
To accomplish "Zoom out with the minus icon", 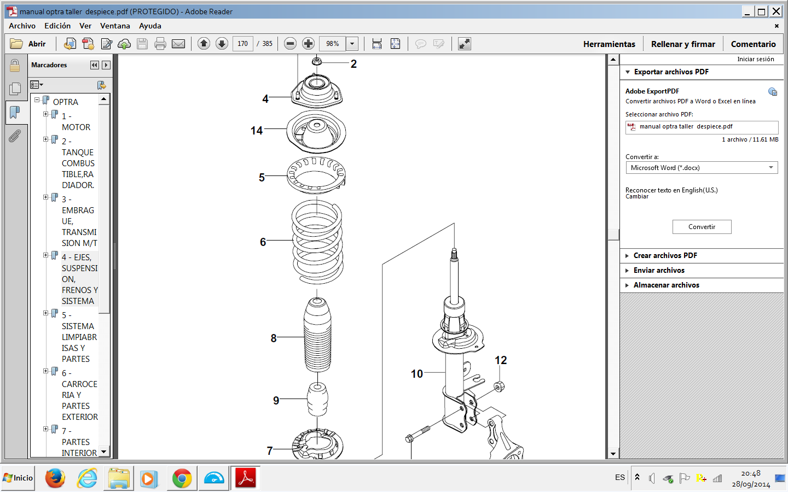I will tap(291, 44).
